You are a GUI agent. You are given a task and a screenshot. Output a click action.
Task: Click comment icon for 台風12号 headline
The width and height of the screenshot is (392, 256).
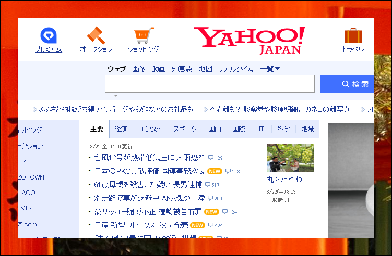point(211,158)
